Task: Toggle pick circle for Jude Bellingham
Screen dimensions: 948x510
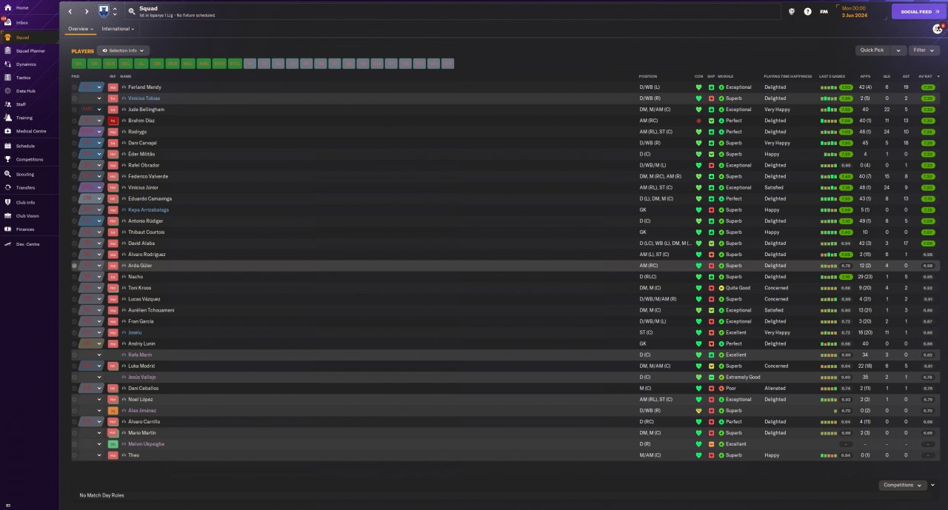Action: [x=74, y=110]
